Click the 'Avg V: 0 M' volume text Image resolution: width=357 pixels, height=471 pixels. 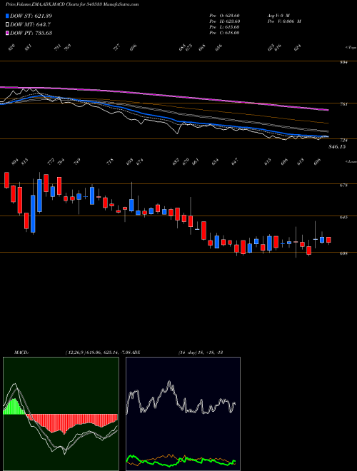278,16
